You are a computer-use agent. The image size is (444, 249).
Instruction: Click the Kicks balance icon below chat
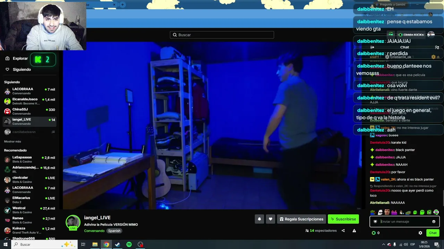click(374, 233)
